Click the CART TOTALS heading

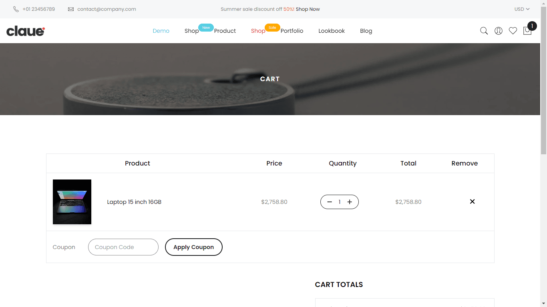(x=339, y=285)
